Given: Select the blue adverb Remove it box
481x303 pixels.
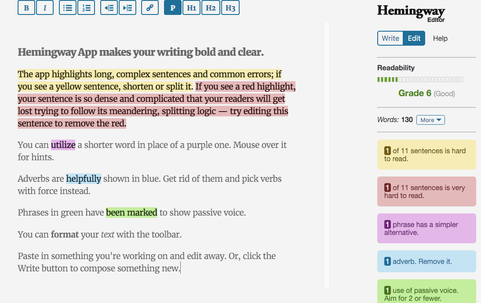Looking at the screenshot, I should pos(426,261).
